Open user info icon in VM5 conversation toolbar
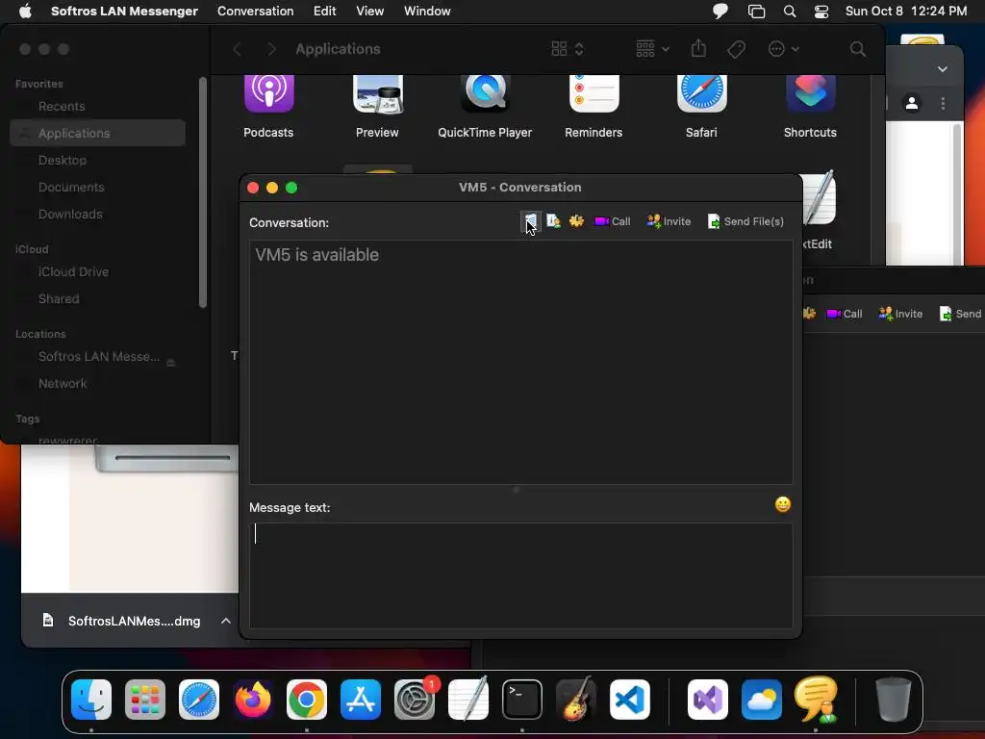Image resolution: width=985 pixels, height=739 pixels. (x=553, y=221)
